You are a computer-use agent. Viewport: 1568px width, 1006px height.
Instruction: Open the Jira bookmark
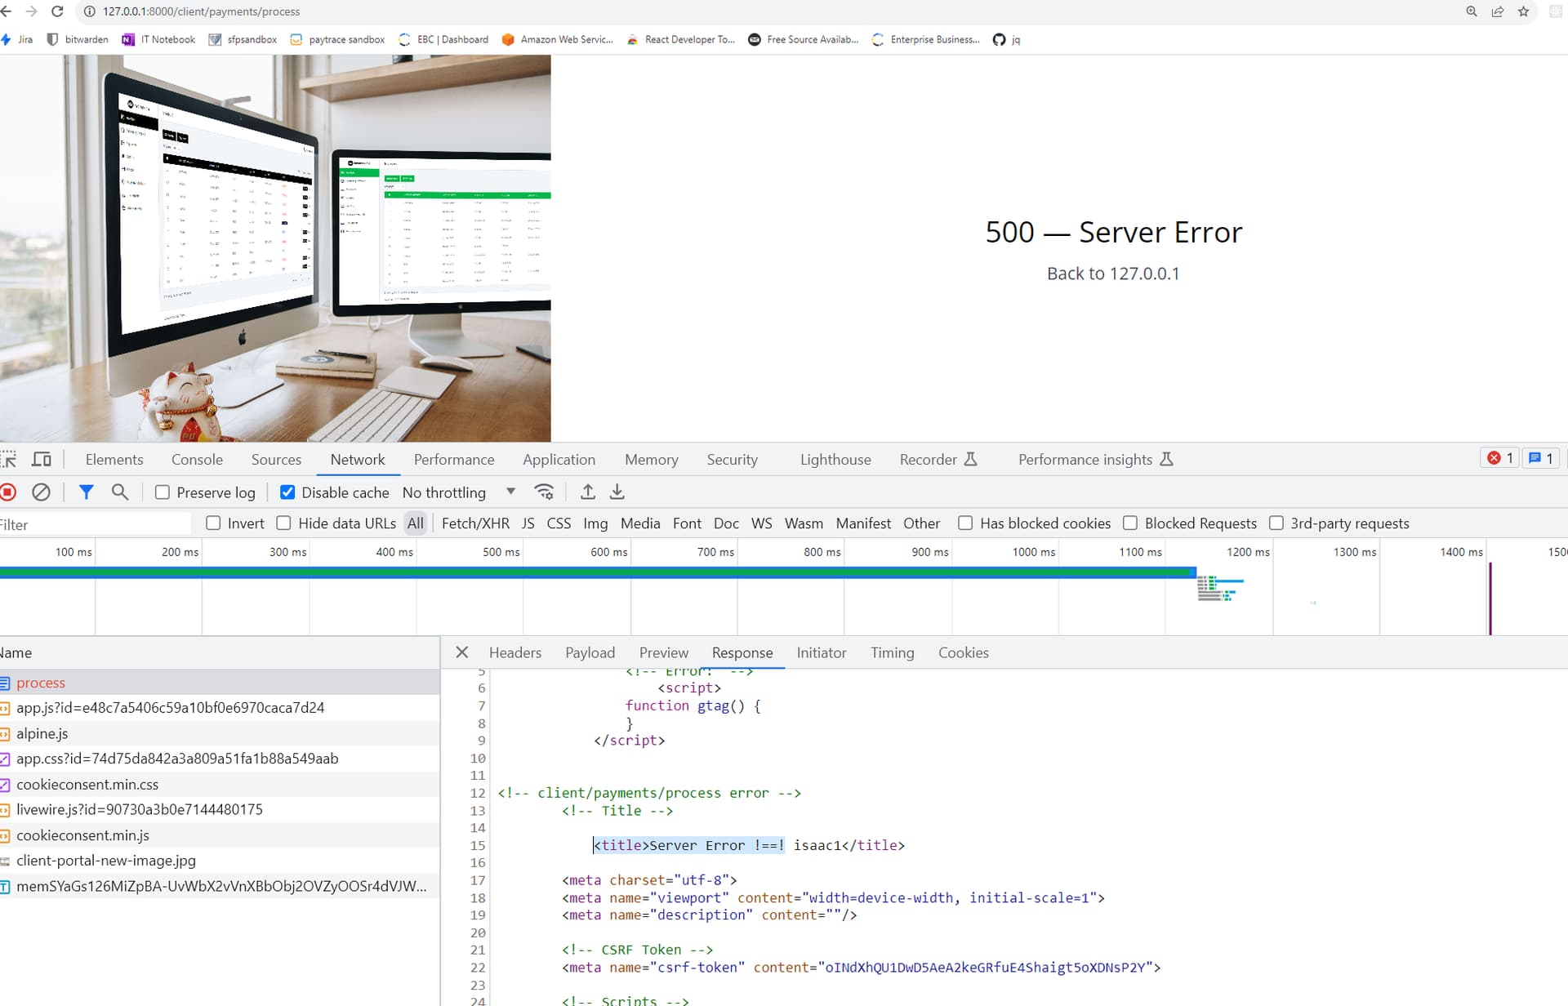tap(17, 39)
